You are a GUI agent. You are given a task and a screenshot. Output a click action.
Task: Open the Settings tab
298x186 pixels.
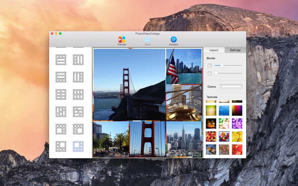pyautogui.click(x=235, y=50)
